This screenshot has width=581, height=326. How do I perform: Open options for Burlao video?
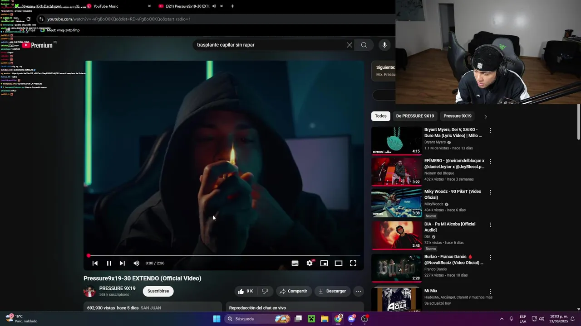pos(490,257)
